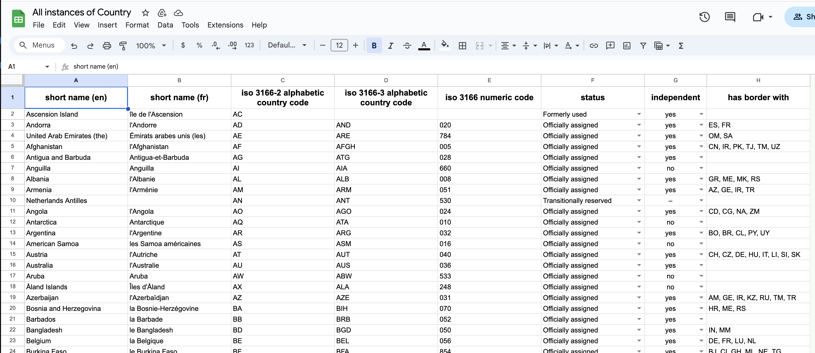The height and width of the screenshot is (353, 815).
Task: Toggle bold formatting
Action: point(374,45)
